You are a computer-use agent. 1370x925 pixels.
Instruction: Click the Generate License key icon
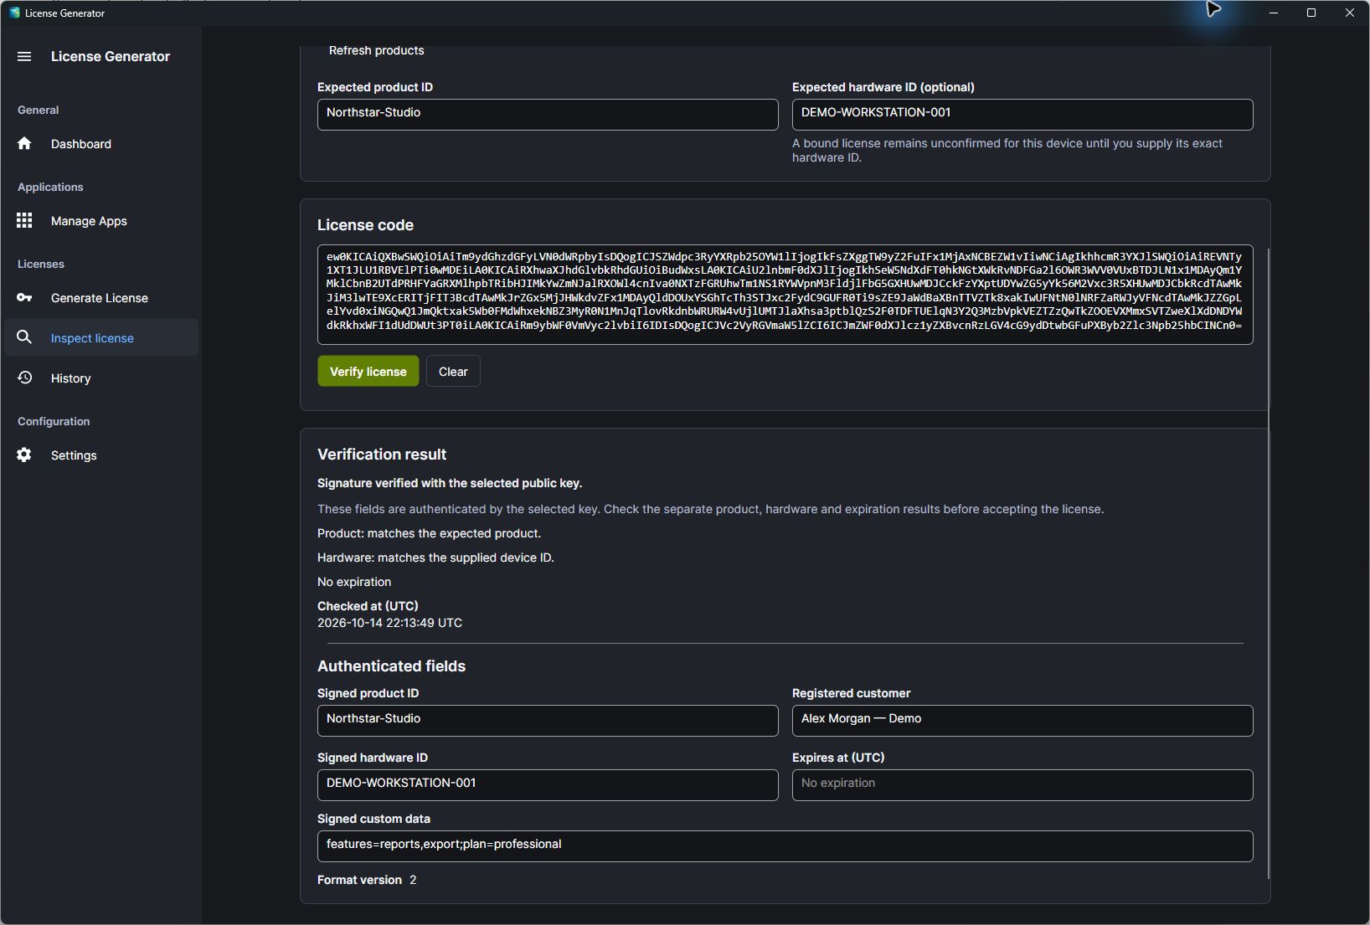tap(24, 297)
